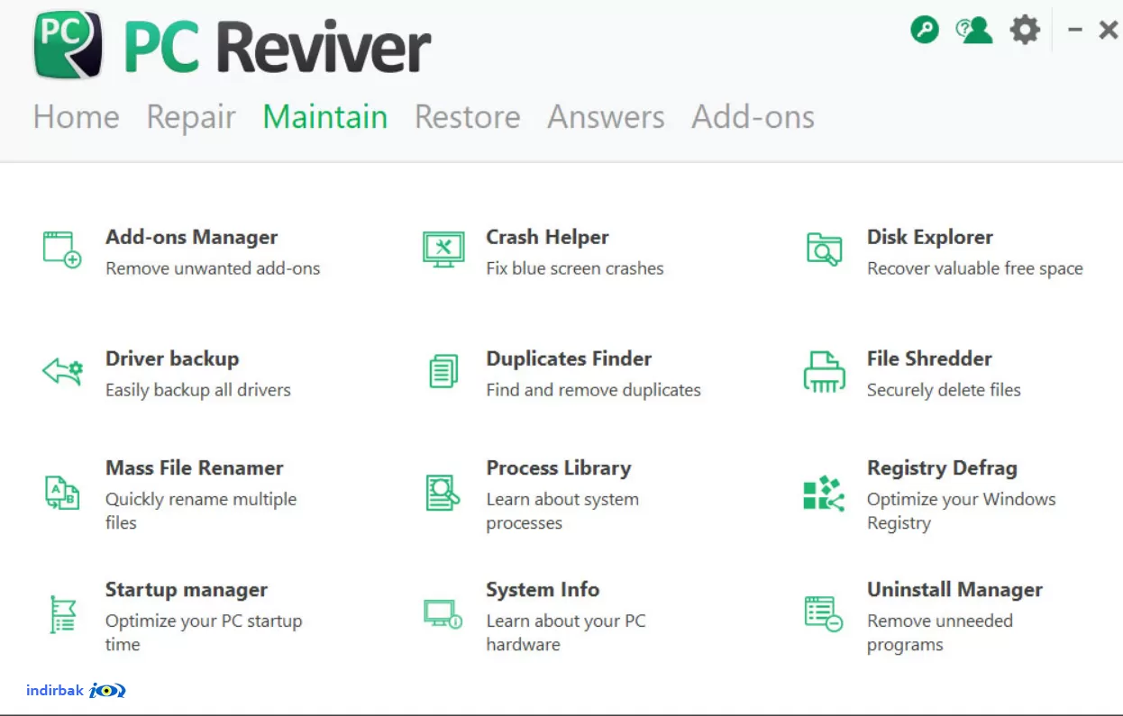Image resolution: width=1123 pixels, height=716 pixels.
Task: Open Uninstall Manager title link
Action: pyautogui.click(x=954, y=590)
